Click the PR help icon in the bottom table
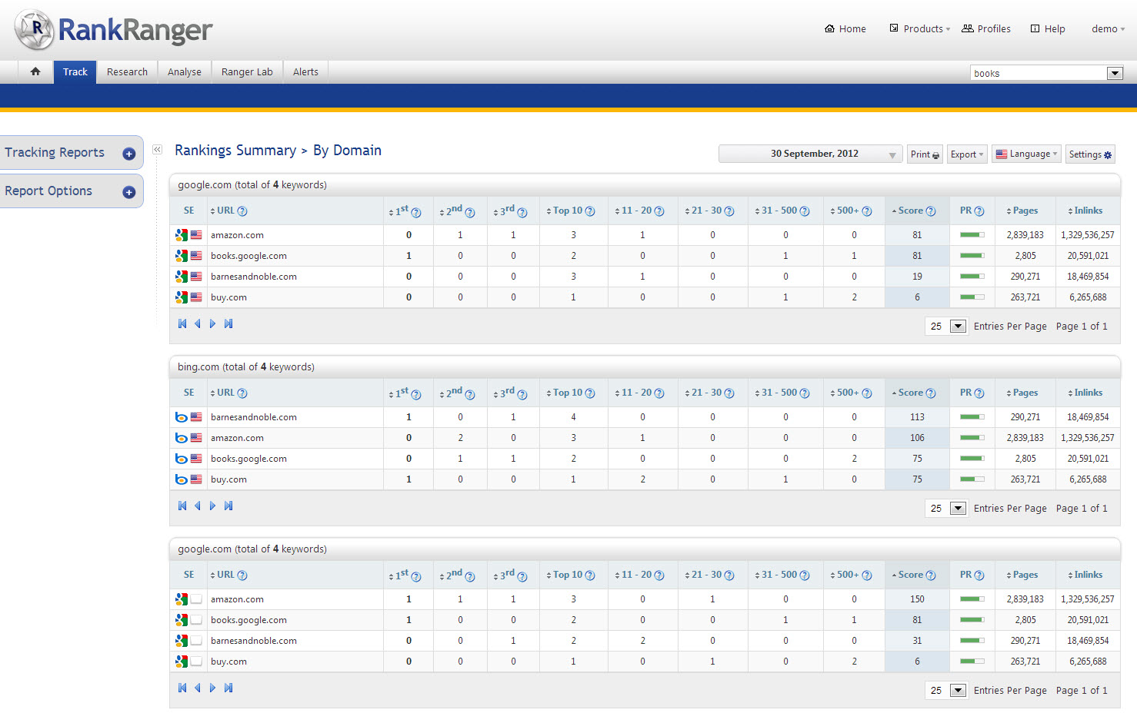1137x713 pixels. tap(979, 575)
